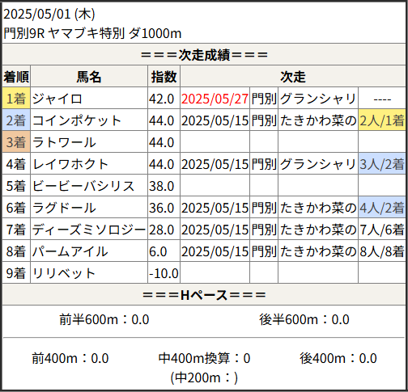Select the 指数 column header
408x392 pixels.
164,77
